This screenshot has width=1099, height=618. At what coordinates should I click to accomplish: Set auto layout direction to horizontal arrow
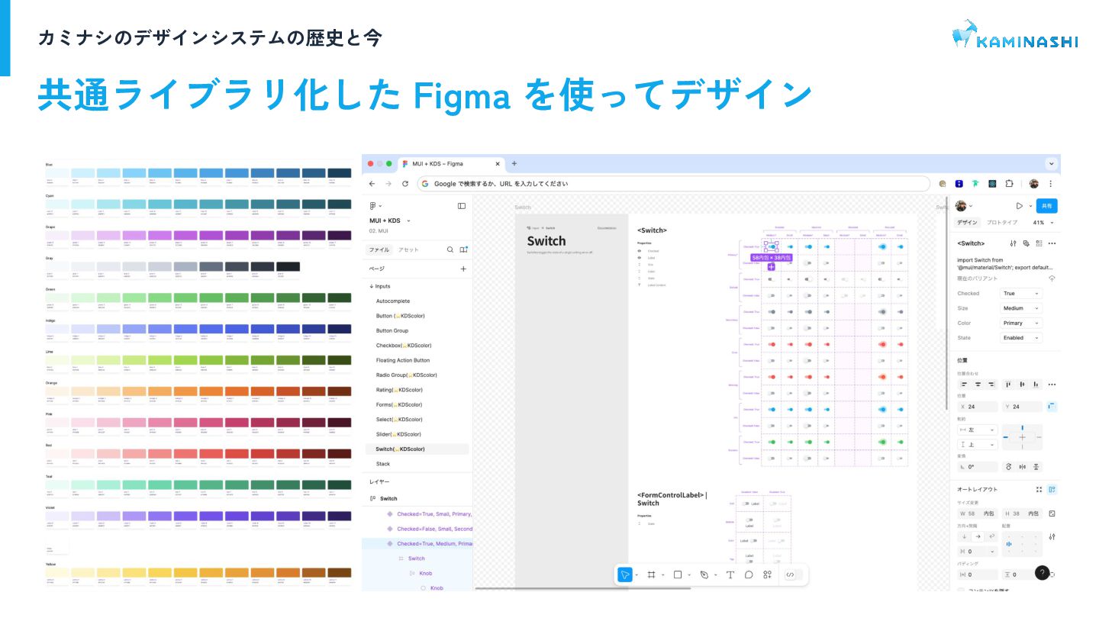click(978, 537)
